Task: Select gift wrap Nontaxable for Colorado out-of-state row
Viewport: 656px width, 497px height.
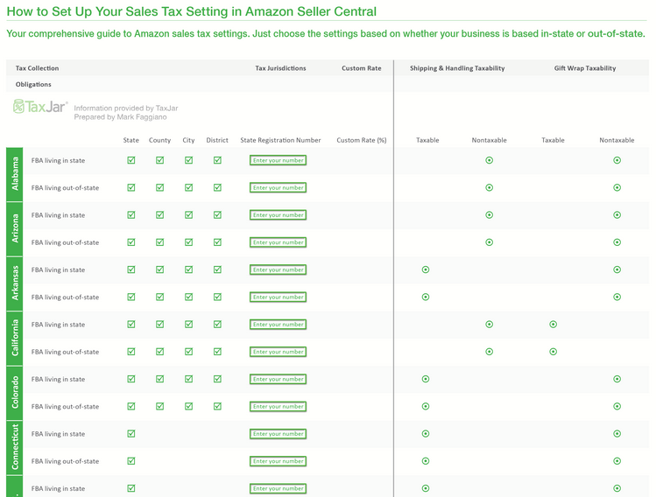Action: (x=617, y=406)
